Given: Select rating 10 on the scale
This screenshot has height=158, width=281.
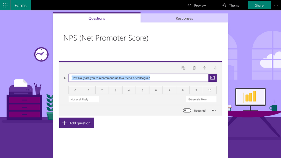Looking at the screenshot, I should coord(210,90).
